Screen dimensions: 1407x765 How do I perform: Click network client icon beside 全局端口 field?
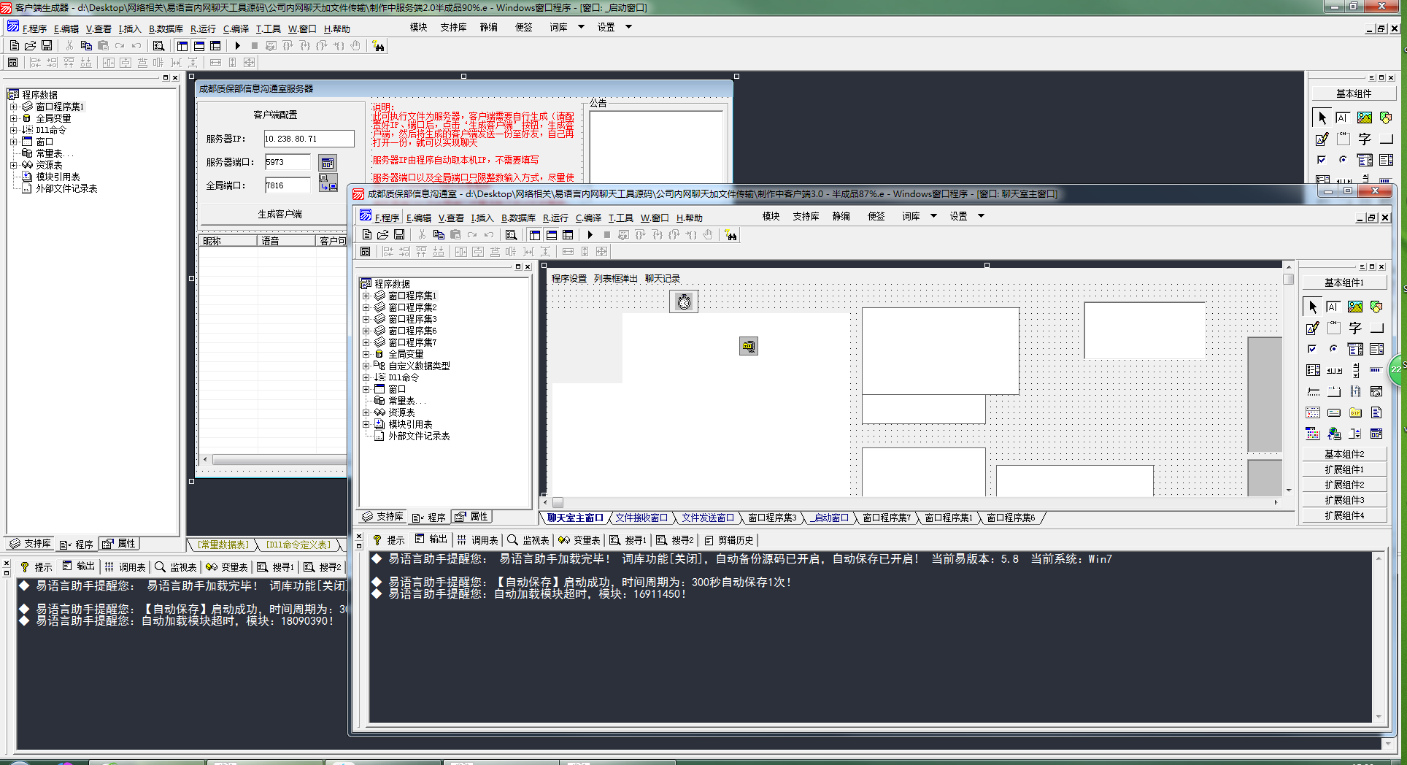328,183
